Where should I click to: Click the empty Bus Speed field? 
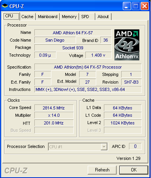click(54, 130)
